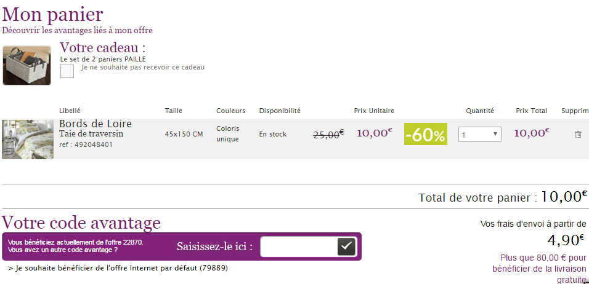Open the quantity dropdown for Bords de Loire
This screenshot has height=284, width=589.
tap(479, 134)
